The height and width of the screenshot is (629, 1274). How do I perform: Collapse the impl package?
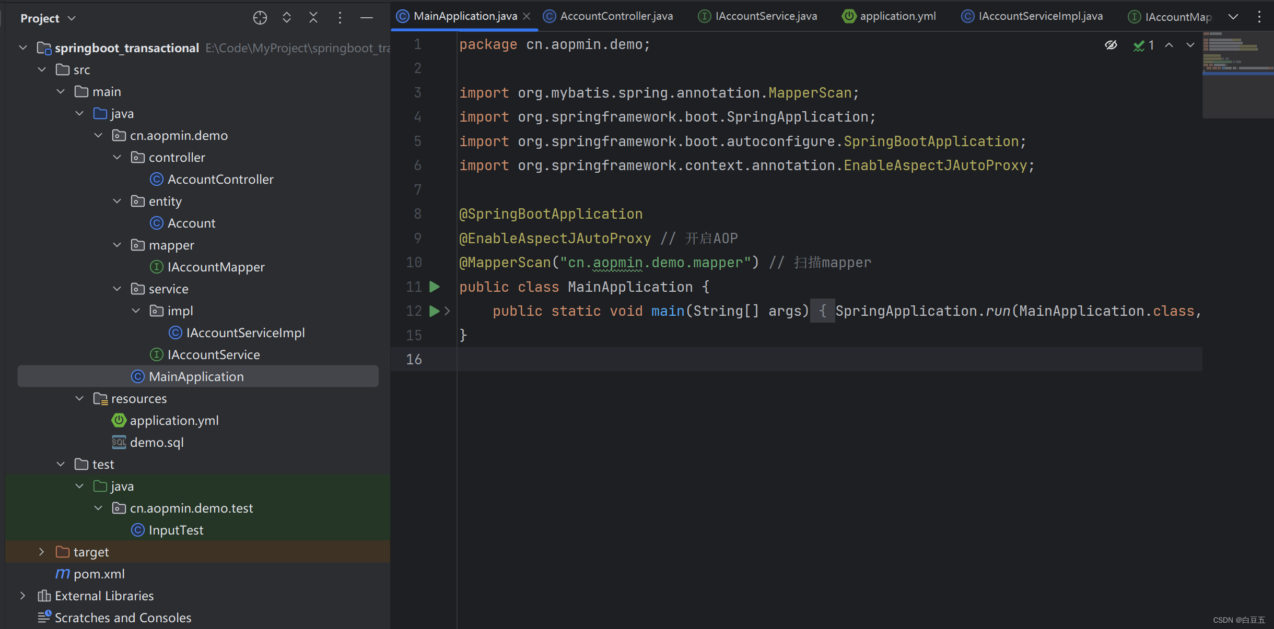click(x=136, y=311)
